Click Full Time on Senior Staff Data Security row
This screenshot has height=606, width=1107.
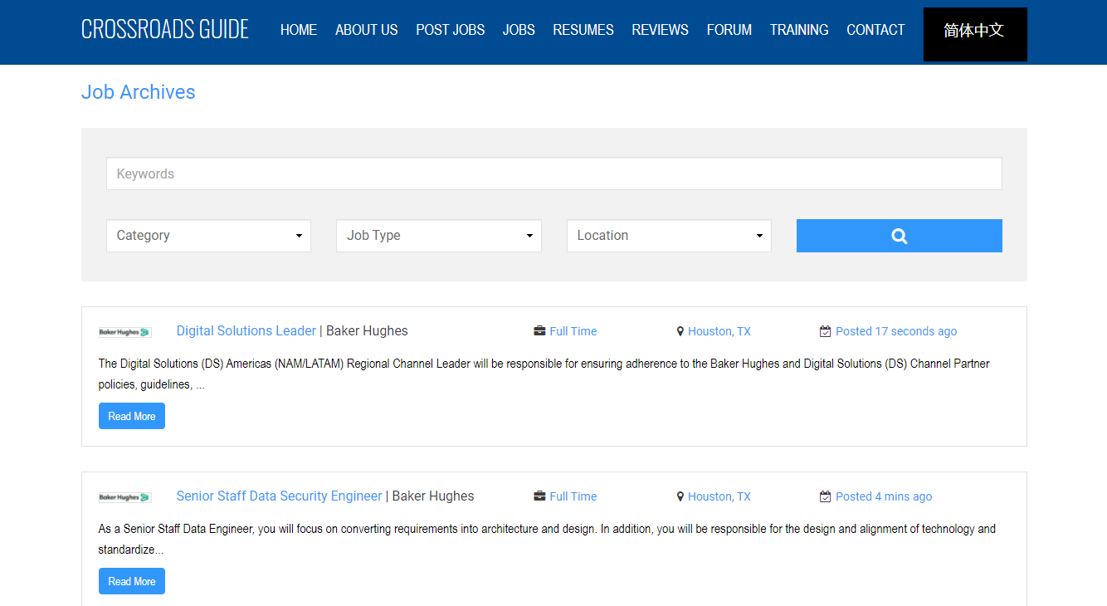tap(573, 496)
